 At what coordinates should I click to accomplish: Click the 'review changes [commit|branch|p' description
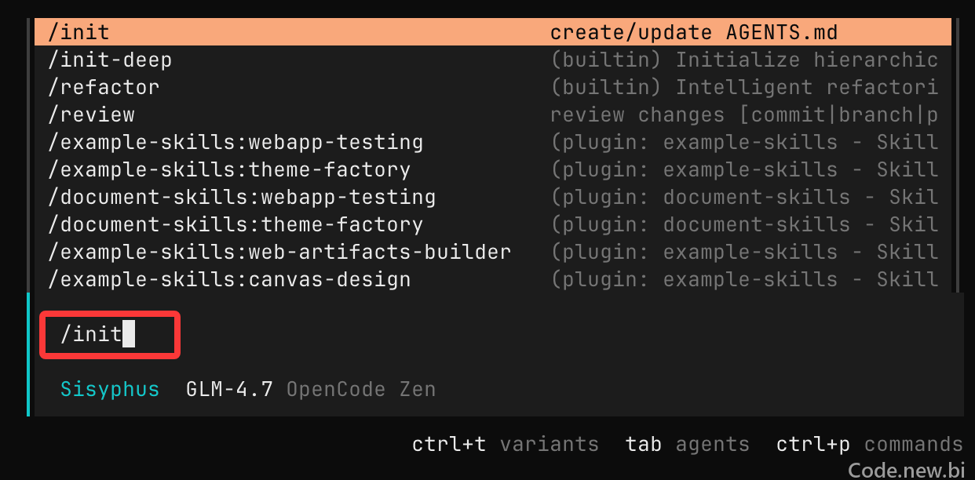744,115
